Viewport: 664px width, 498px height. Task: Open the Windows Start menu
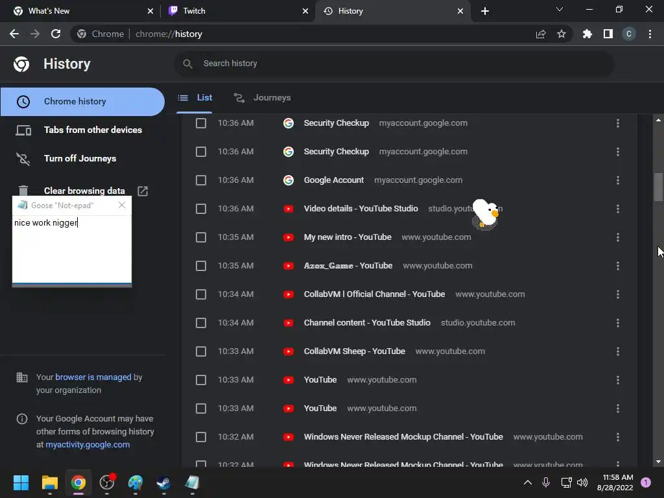click(21, 482)
